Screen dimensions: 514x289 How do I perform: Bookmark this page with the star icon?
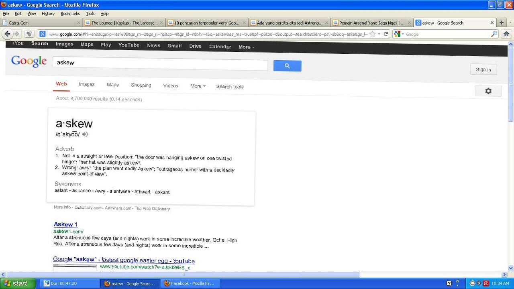(x=372, y=34)
